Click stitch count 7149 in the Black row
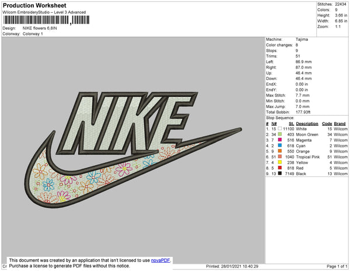 point(289,173)
